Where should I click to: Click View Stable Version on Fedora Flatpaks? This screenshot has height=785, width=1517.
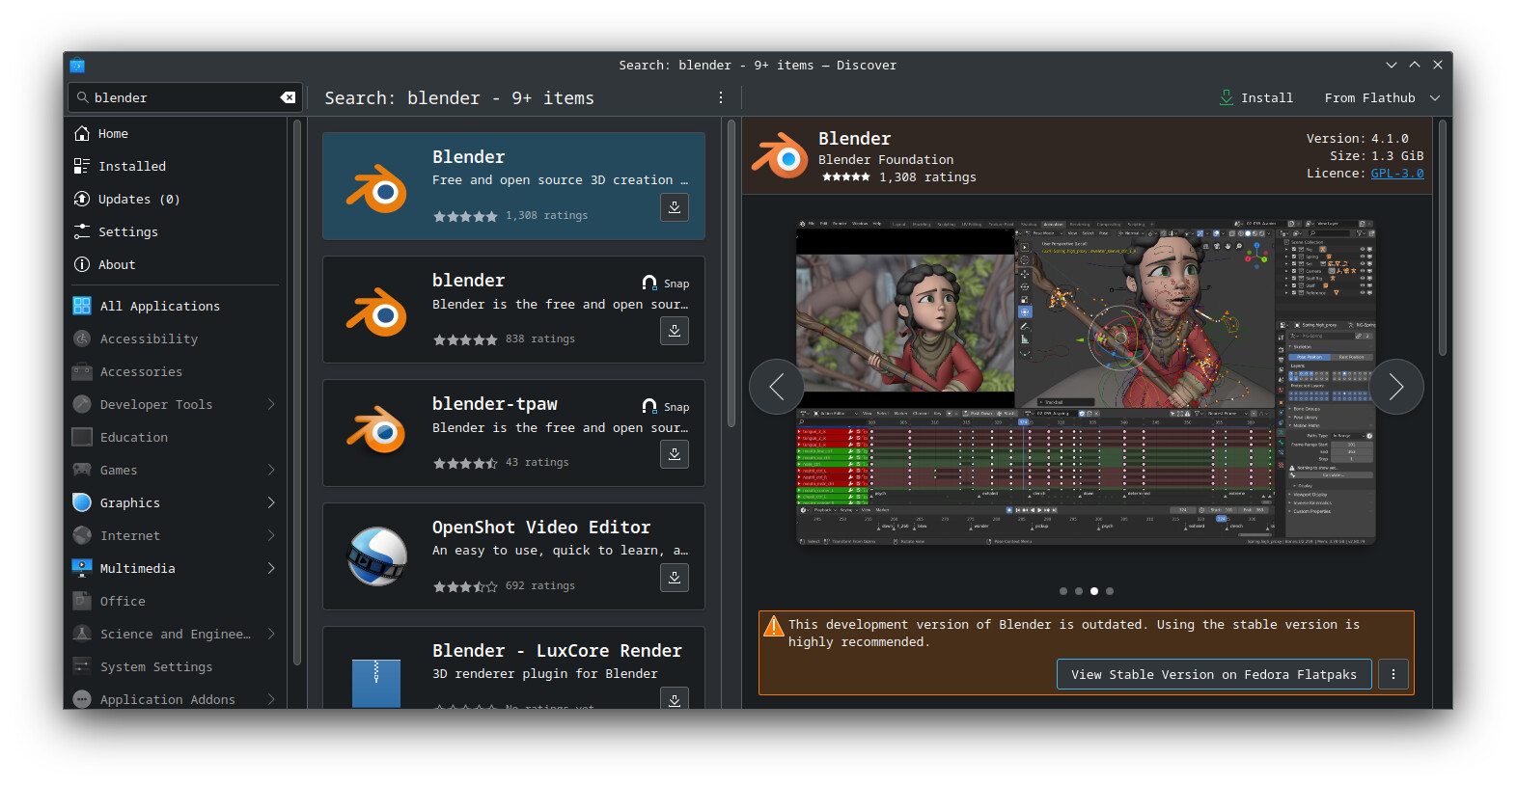1214,674
